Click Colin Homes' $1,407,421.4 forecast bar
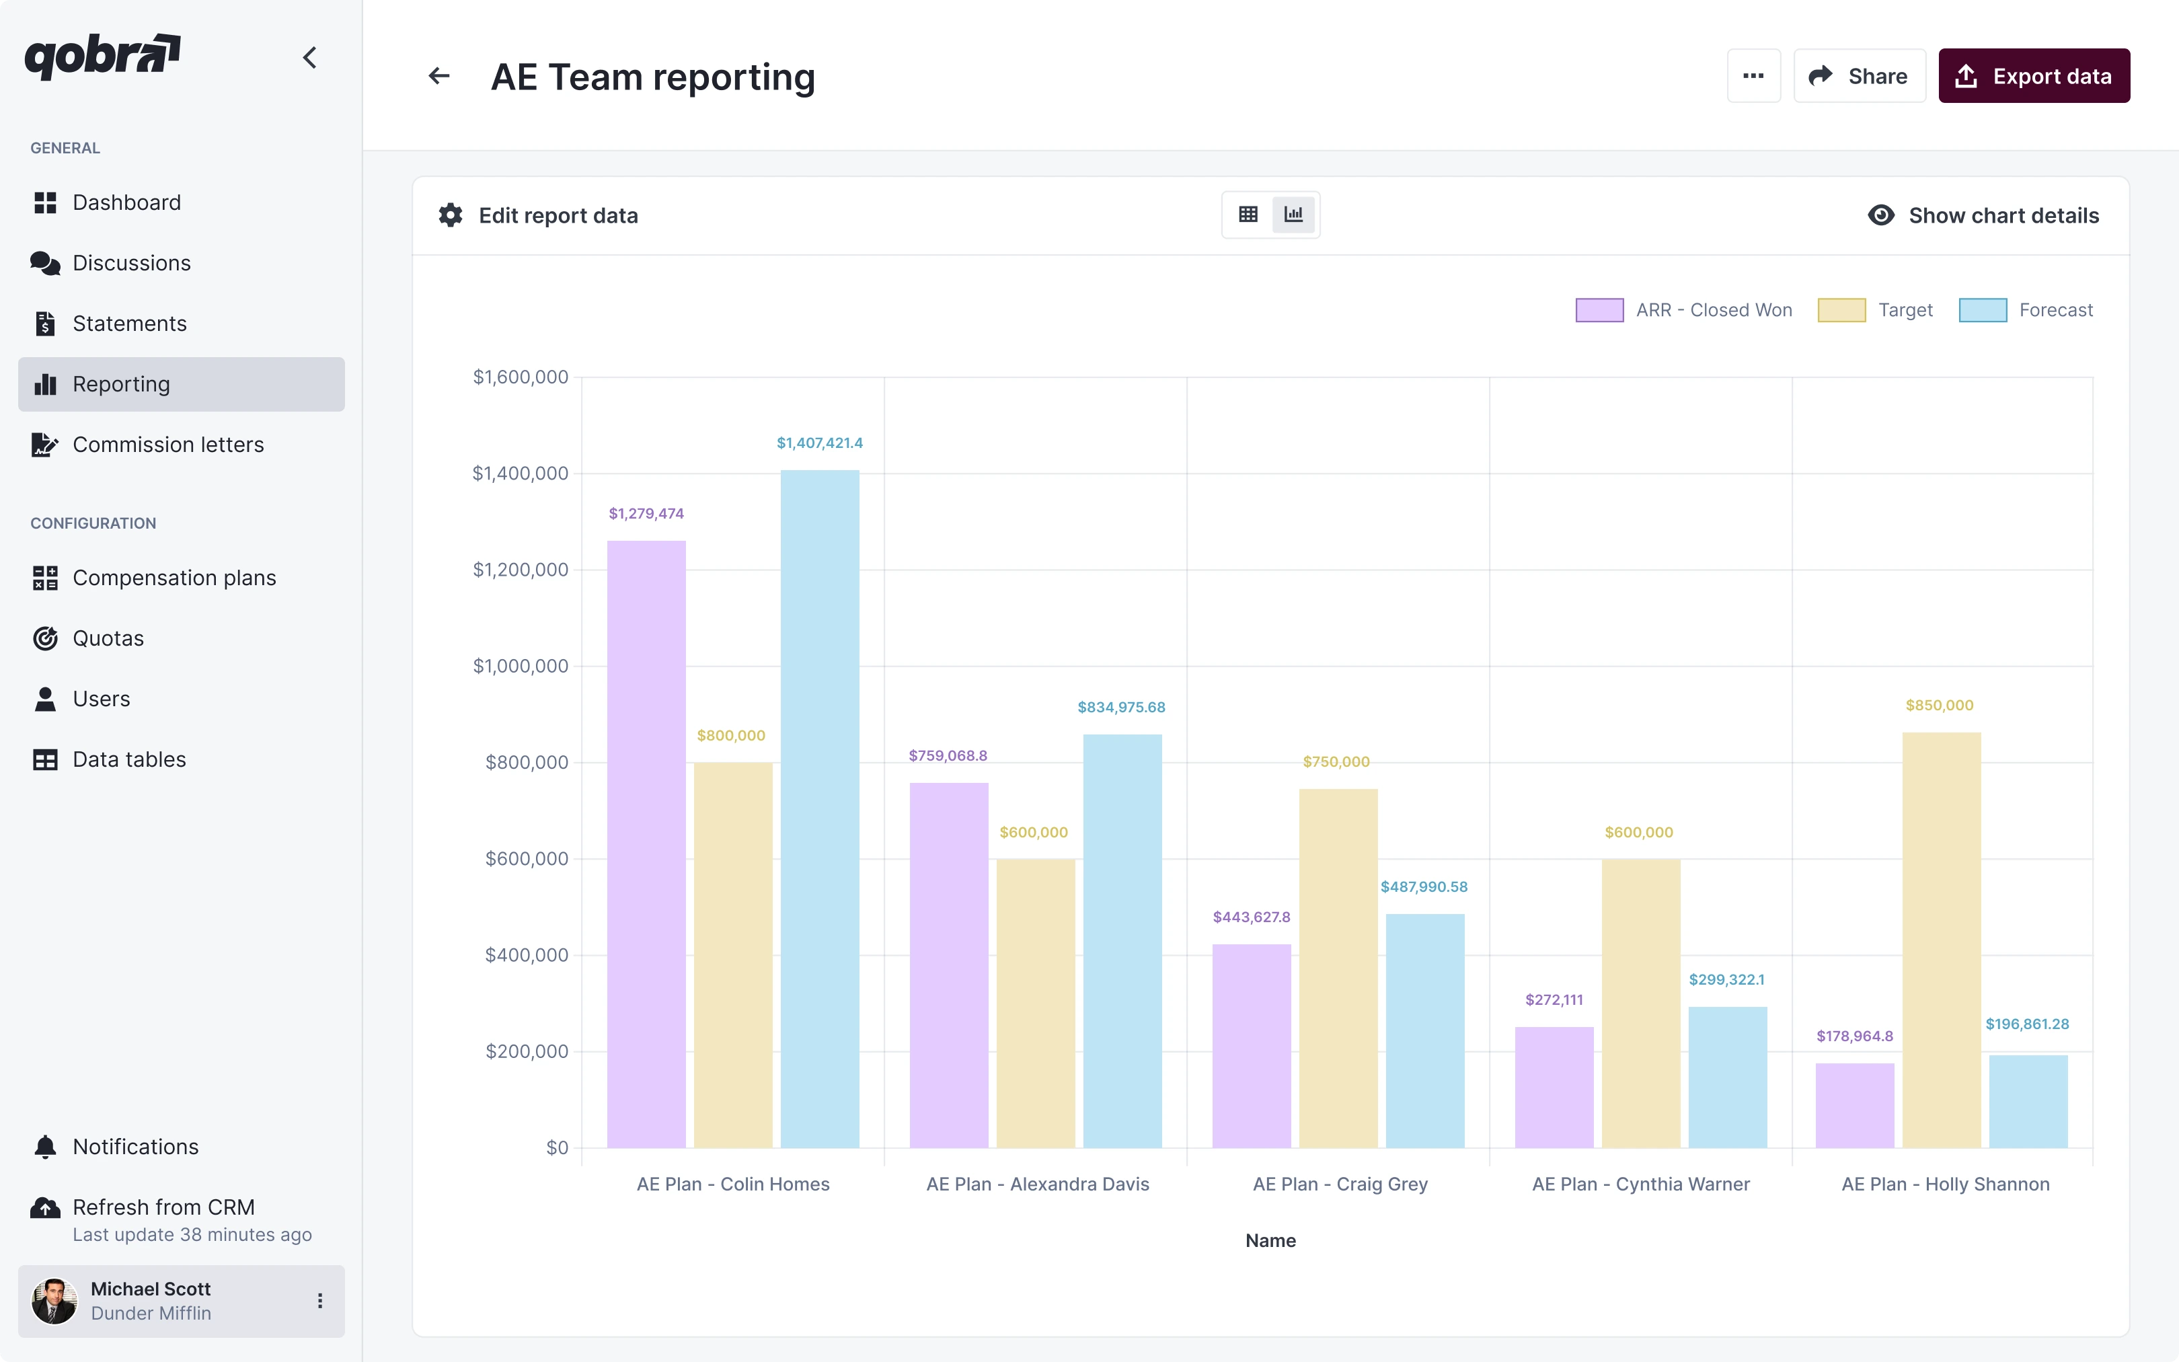The height and width of the screenshot is (1362, 2179). [819, 809]
